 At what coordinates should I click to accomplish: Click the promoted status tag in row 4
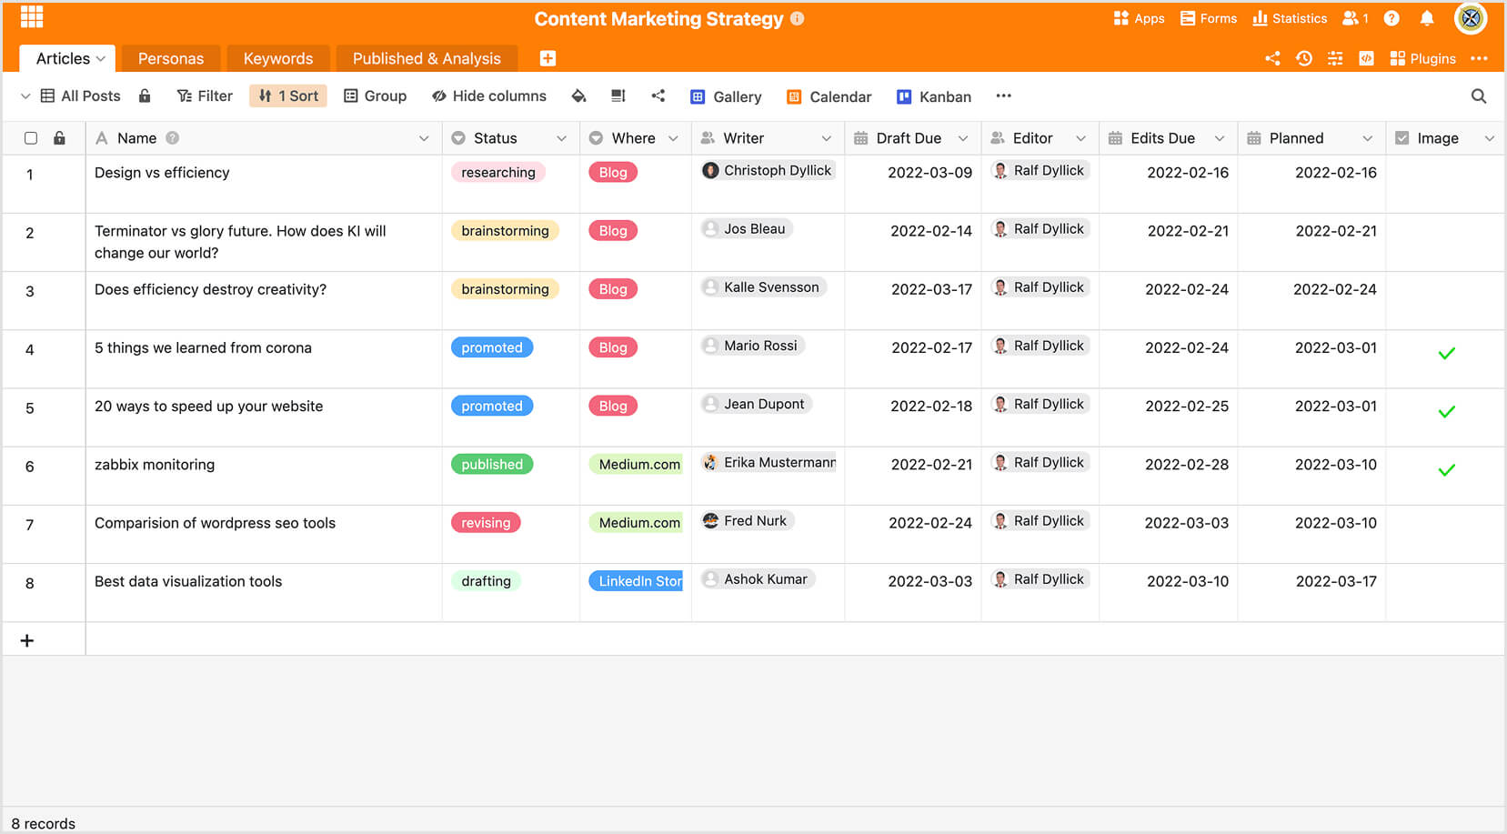click(491, 347)
